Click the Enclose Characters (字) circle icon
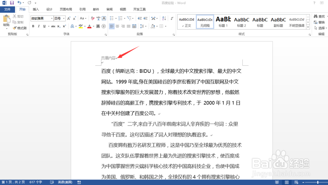Screen dimensions: 328x185 [104, 26]
